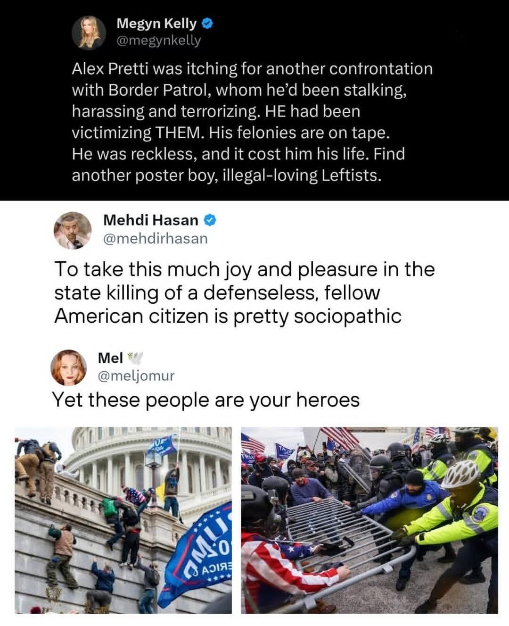Click Mehdi Hasan's verified badge
Screen dimensions: 509x626
pyautogui.click(x=210, y=220)
